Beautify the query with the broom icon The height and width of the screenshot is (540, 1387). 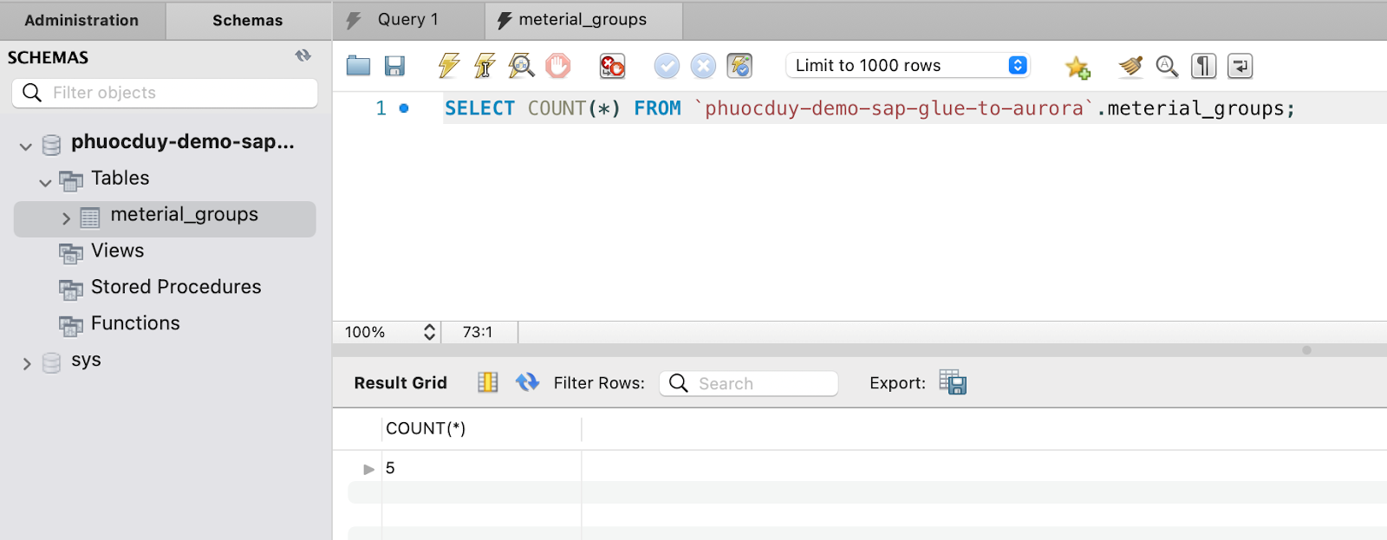coord(1130,66)
